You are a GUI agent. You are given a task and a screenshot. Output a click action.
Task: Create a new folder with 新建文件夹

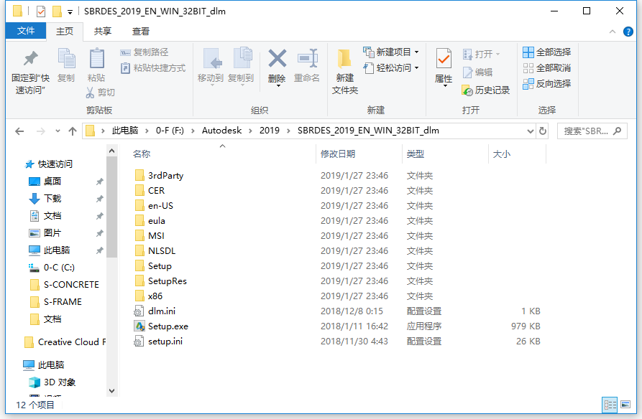[x=345, y=72]
